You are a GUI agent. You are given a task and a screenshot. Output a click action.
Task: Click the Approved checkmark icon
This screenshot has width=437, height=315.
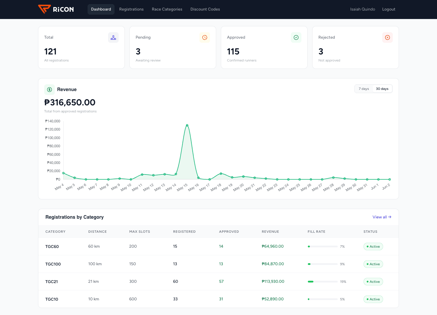[x=296, y=37]
